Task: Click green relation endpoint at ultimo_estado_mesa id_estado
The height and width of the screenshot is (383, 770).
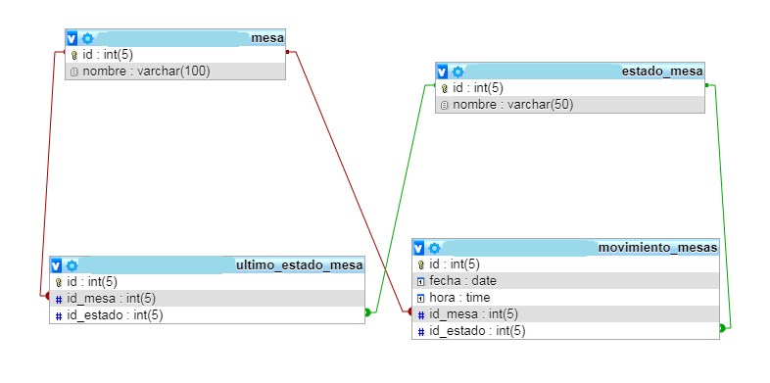Action: 367,312
